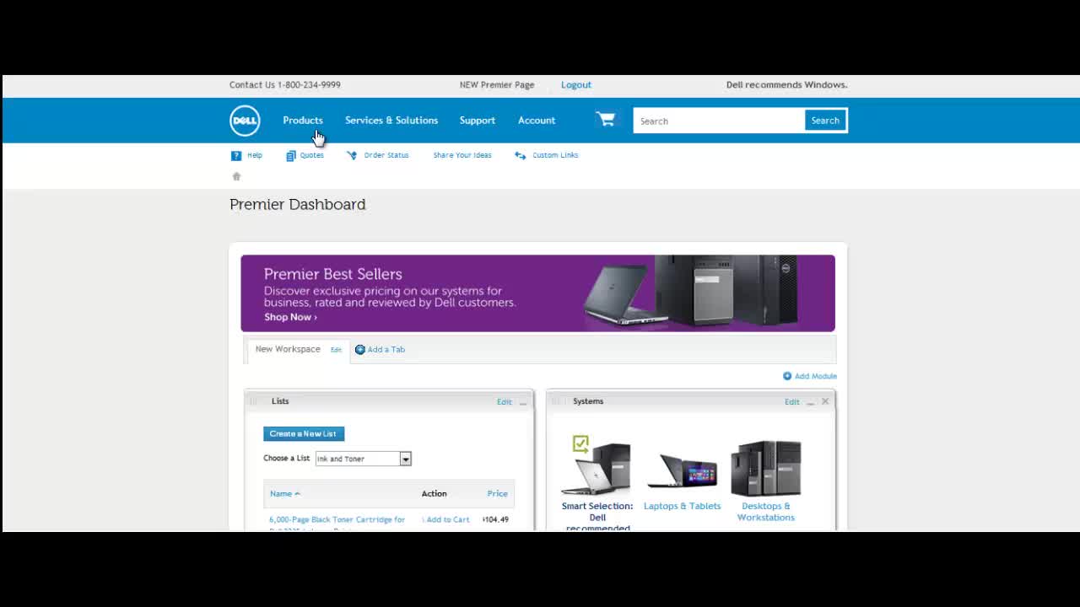Open the NEW Premier Page link
The image size is (1080, 607).
tap(497, 84)
